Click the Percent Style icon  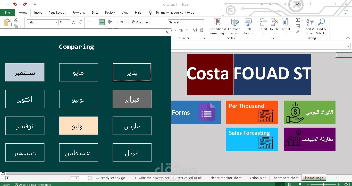(181, 30)
